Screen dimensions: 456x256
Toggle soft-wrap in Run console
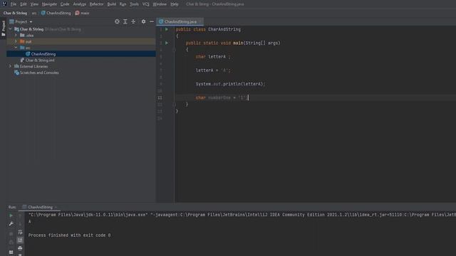(20, 233)
